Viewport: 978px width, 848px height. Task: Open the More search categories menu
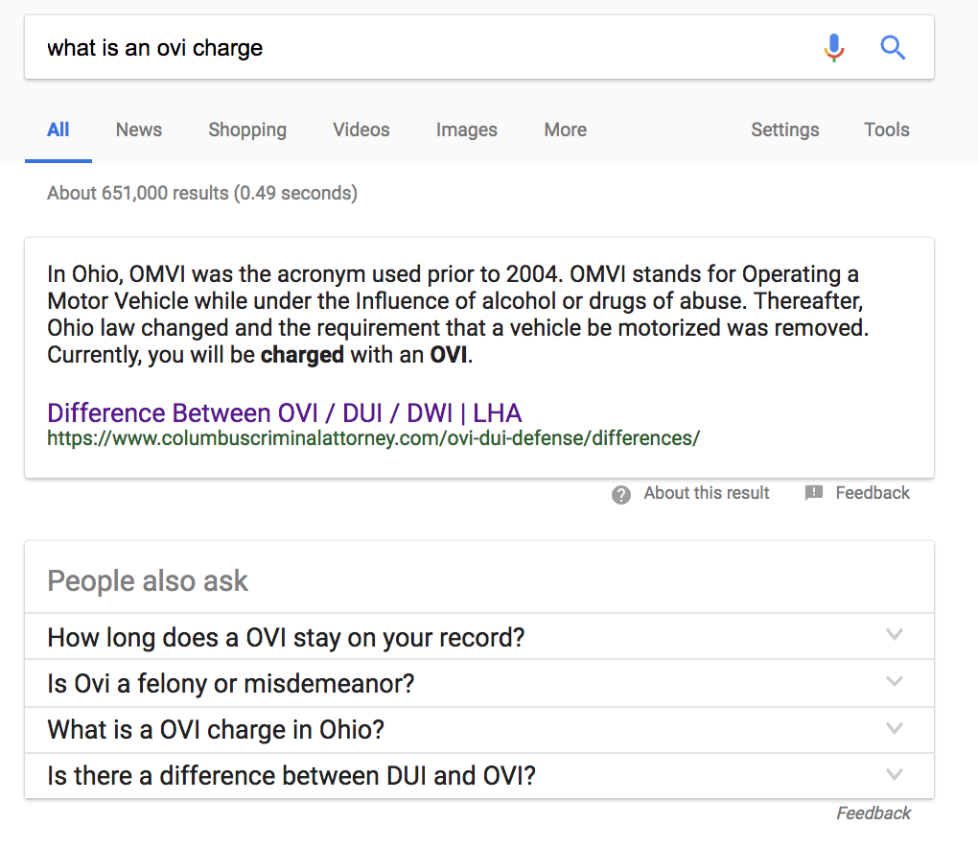click(x=565, y=130)
